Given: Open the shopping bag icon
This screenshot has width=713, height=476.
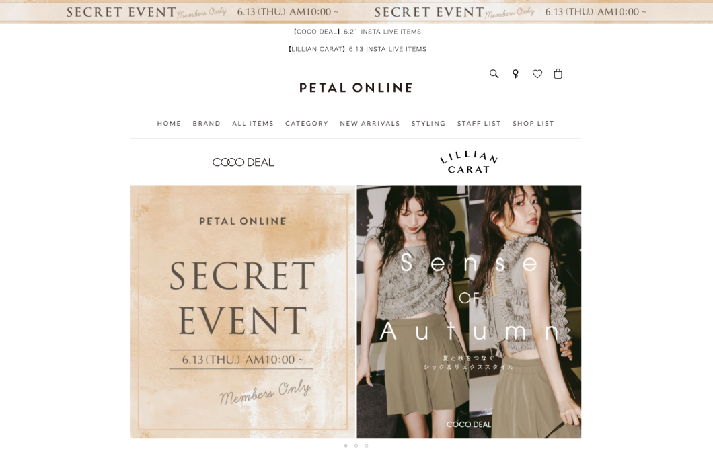Looking at the screenshot, I should [x=558, y=74].
